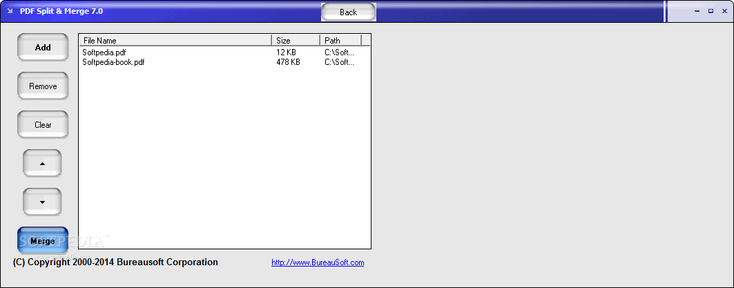This screenshot has height=288, width=734.
Task: Close the PDF Split & Merge window
Action: (x=724, y=11)
